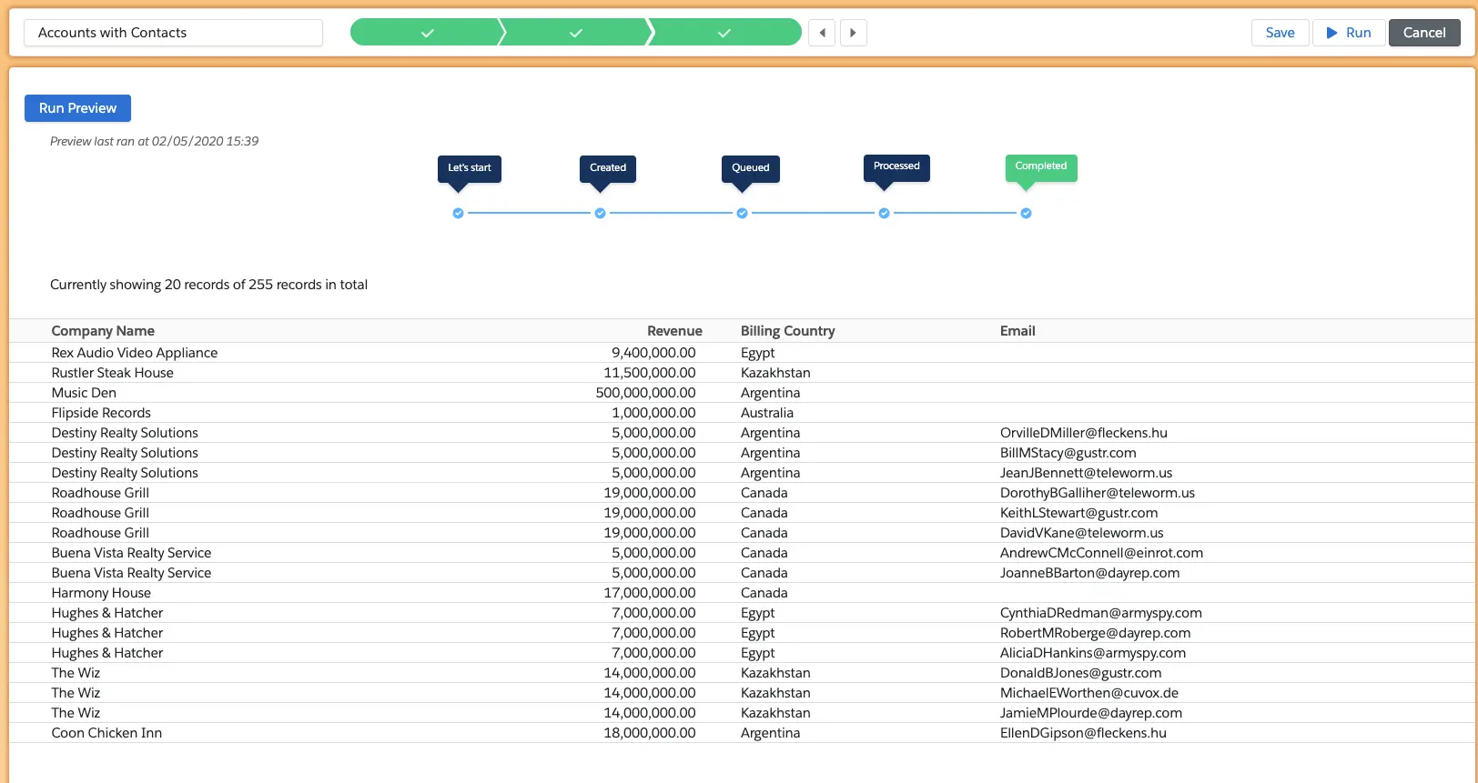Click the previous step left arrow button

point(822,33)
